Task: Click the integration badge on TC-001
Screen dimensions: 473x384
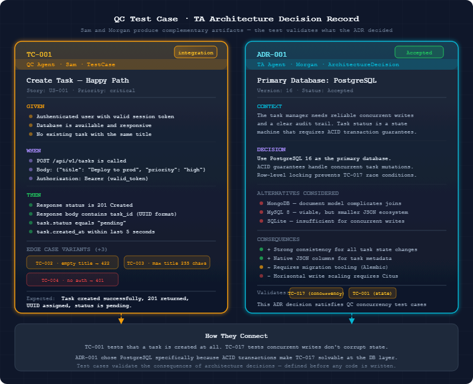Action: pyautogui.click(x=196, y=52)
